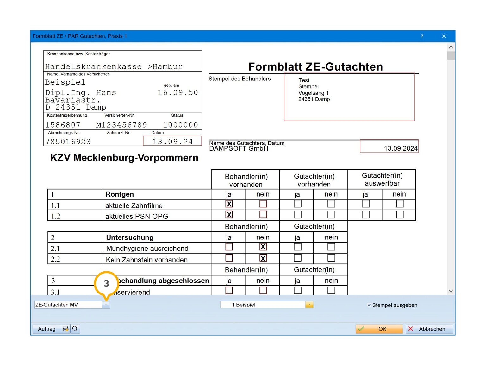Click the printer icon next to Auftrag

coord(65,329)
